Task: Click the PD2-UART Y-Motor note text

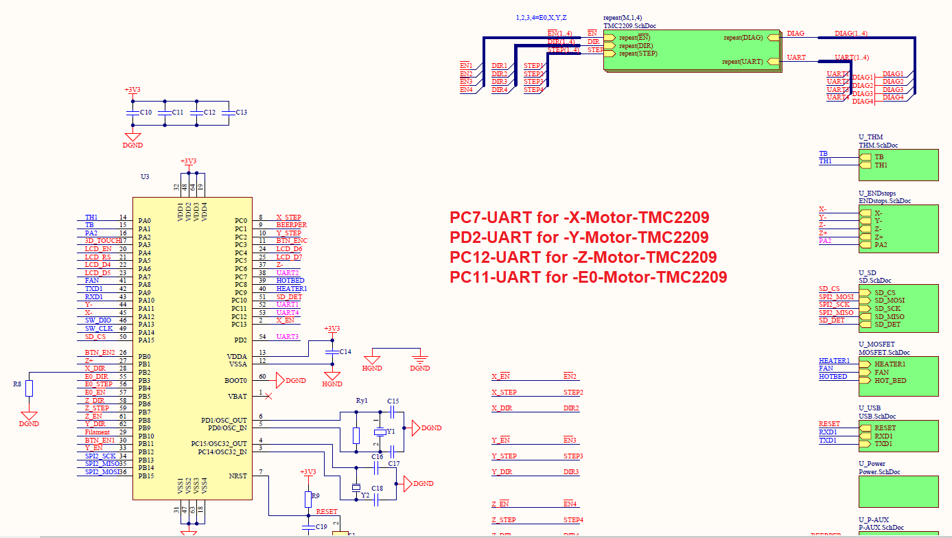Action: (x=579, y=237)
